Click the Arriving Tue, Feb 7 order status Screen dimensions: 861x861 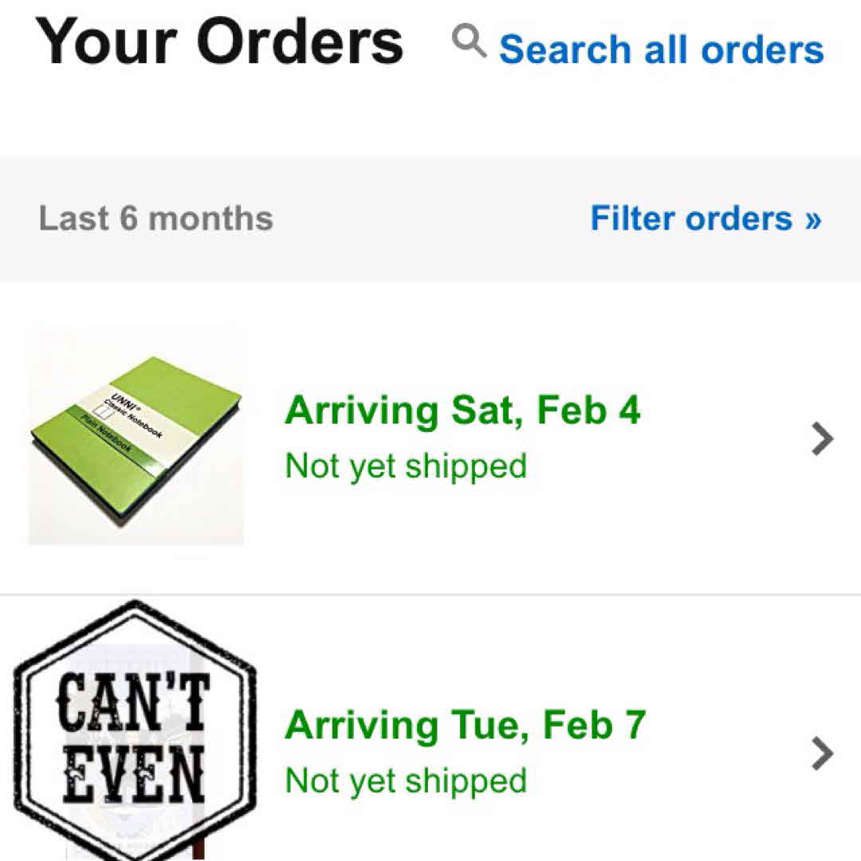point(465,725)
